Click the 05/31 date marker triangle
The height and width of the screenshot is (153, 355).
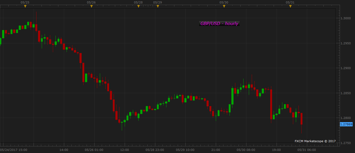pos(290,6)
